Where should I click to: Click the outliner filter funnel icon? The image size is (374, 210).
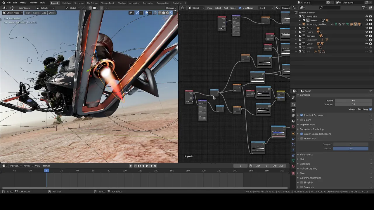(x=364, y=8)
